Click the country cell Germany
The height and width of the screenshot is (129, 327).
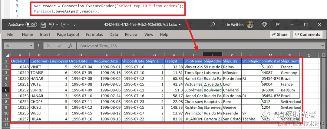point(290,73)
